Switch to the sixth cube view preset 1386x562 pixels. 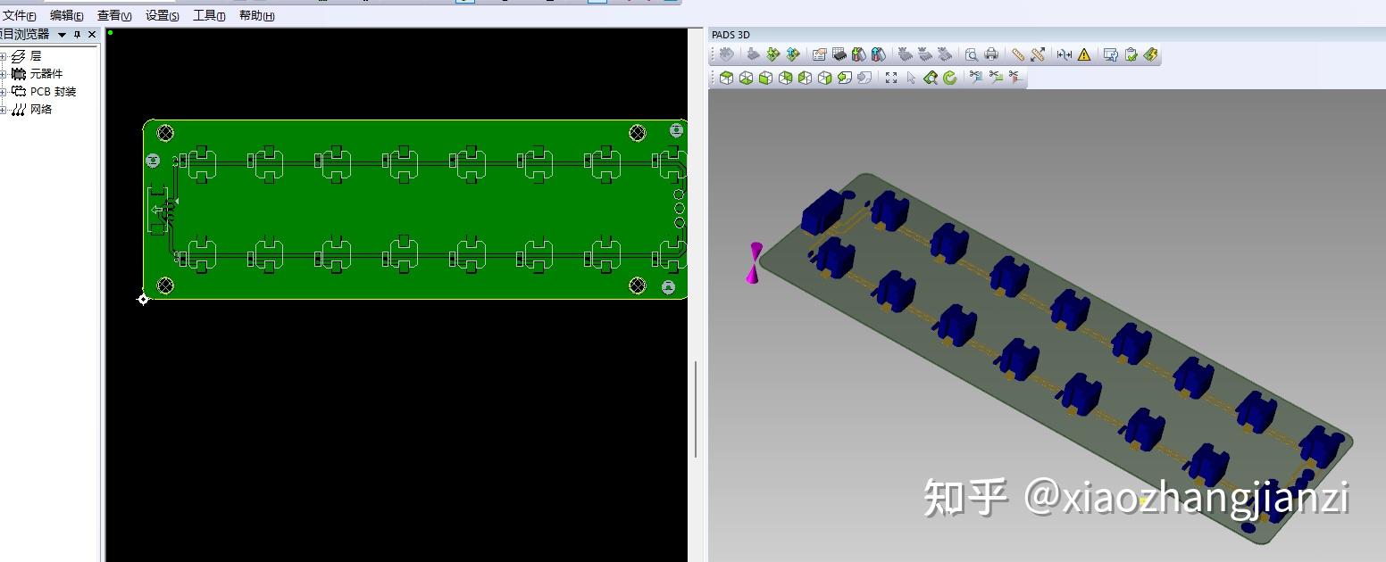(824, 78)
